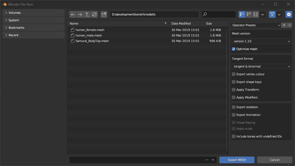This screenshot has height=166, width=295.
Task: Sort files by Date Modified column
Action: click(186, 24)
